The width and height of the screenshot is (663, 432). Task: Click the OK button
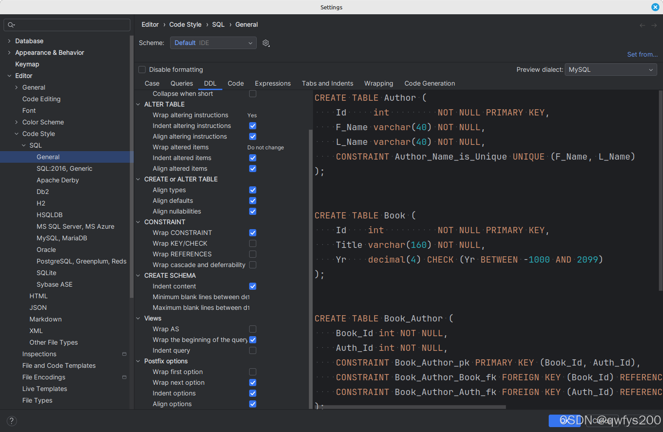pyautogui.click(x=564, y=421)
